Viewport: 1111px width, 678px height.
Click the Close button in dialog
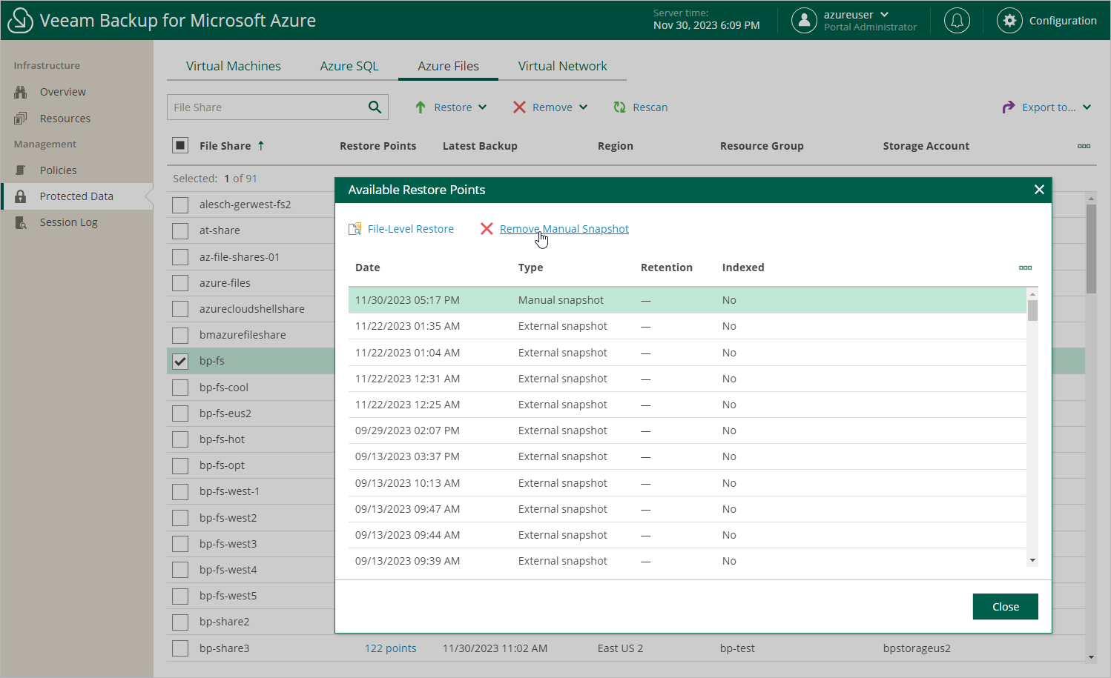tap(1005, 607)
